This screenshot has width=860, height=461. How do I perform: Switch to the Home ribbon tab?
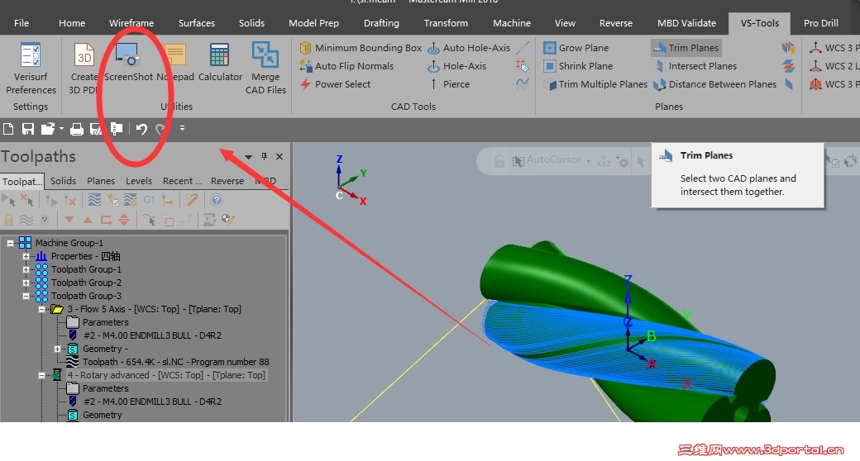72,23
